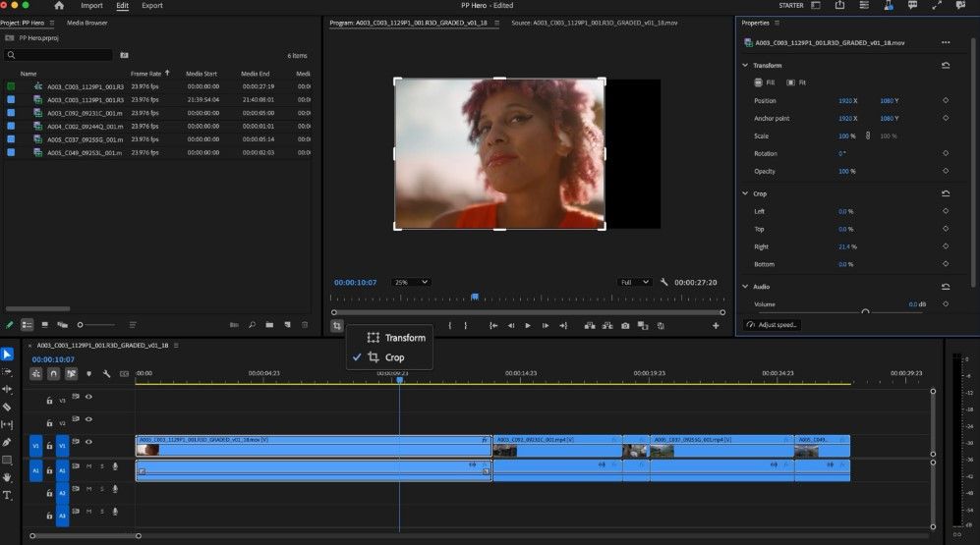Click the Fill button under Transform

pos(764,82)
